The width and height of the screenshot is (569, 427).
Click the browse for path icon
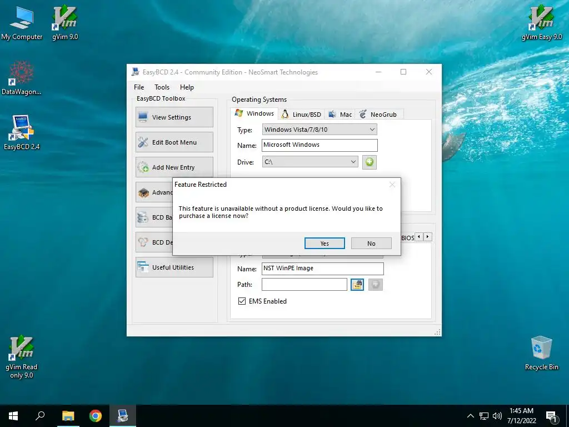click(357, 284)
